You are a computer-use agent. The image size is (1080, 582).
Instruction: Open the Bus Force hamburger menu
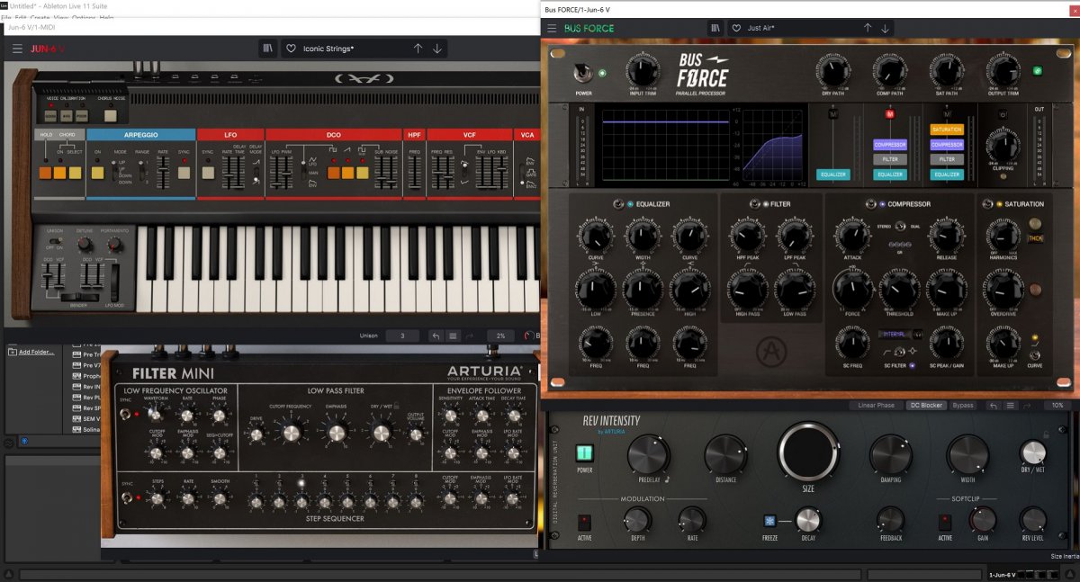click(x=552, y=28)
